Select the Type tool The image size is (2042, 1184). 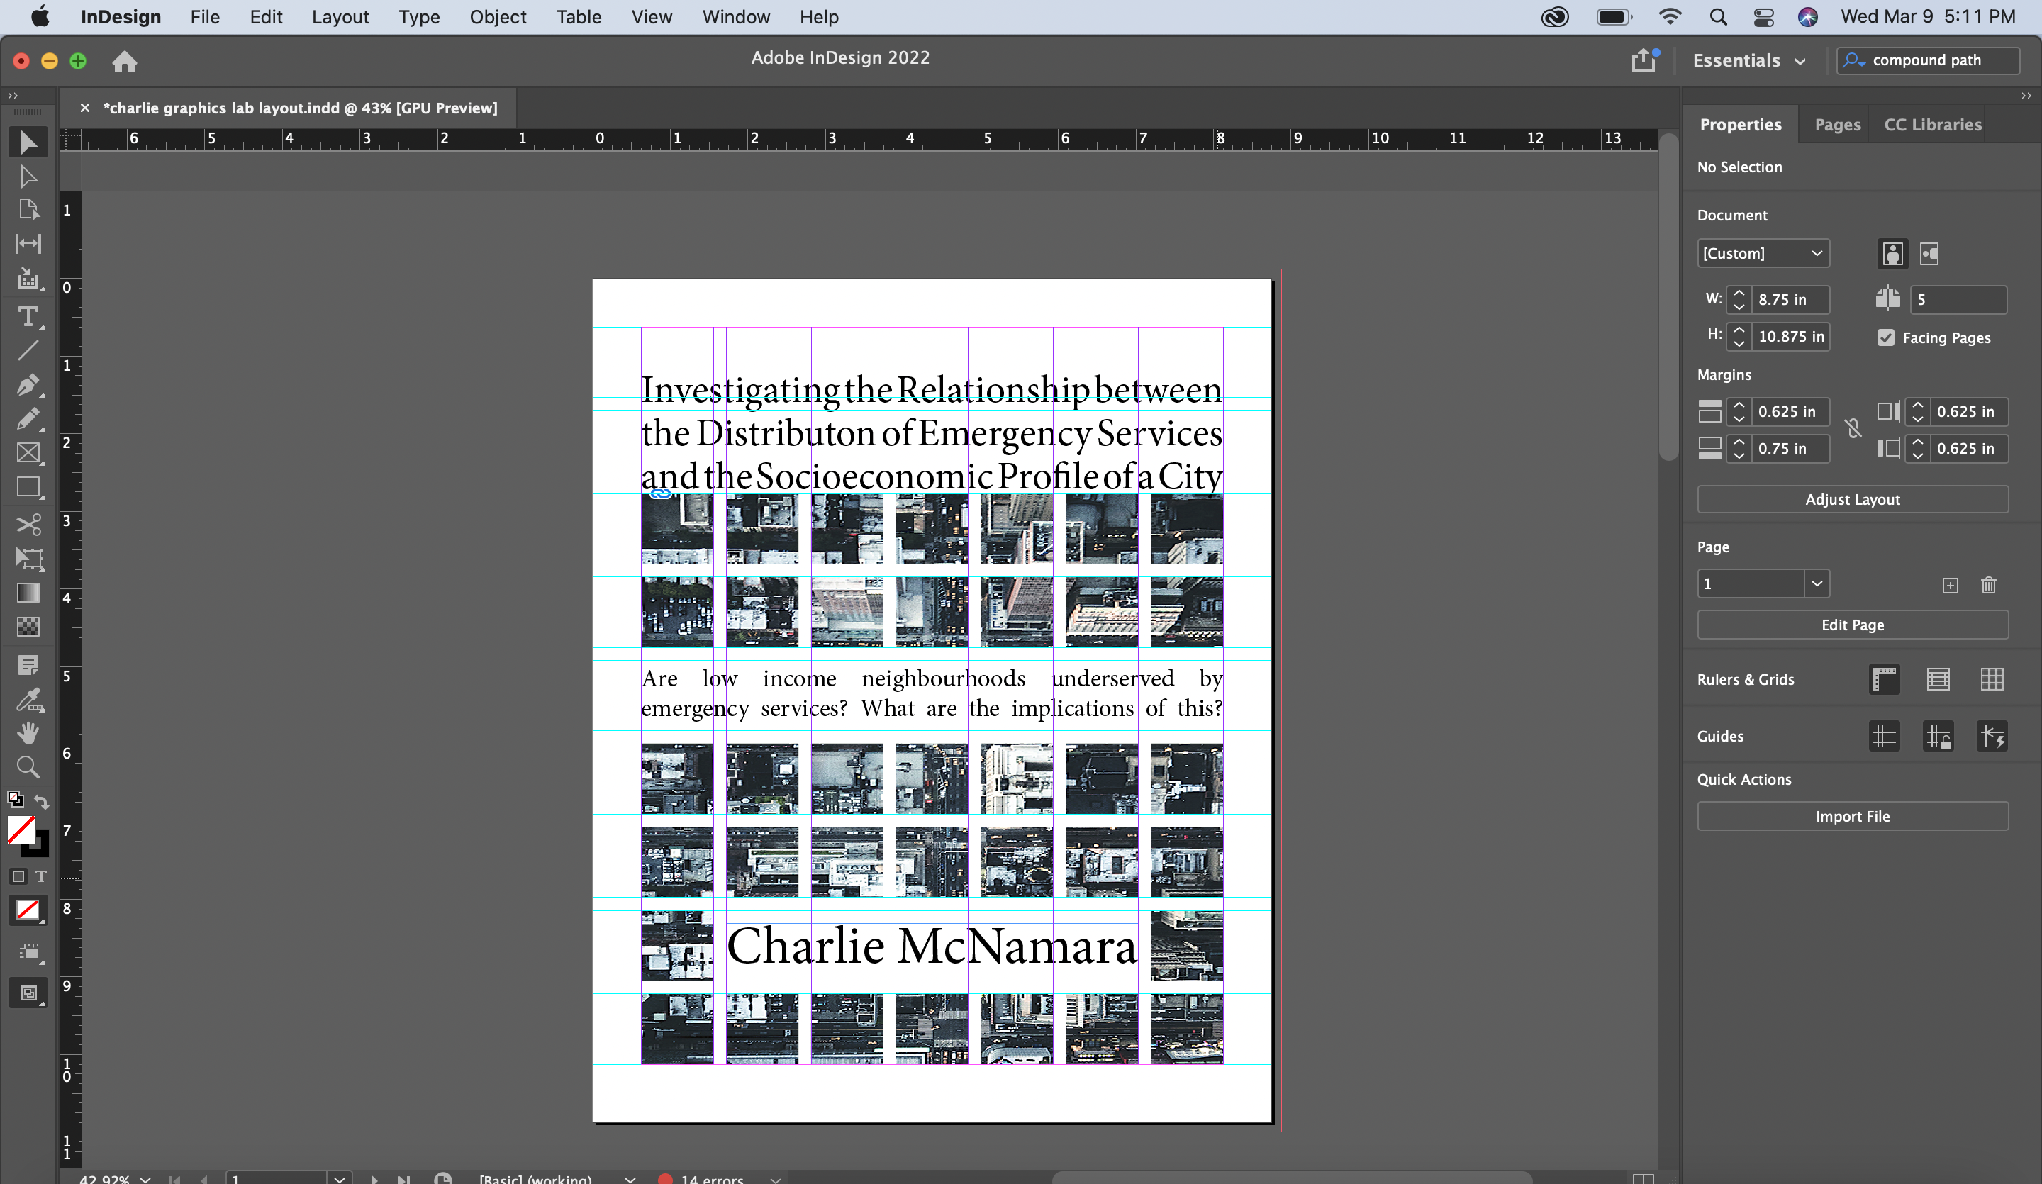tap(28, 316)
